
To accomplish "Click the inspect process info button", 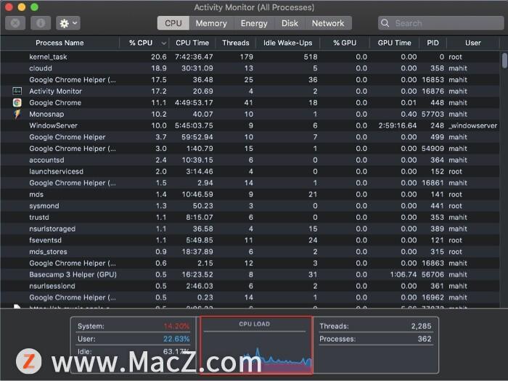I will coord(41,23).
